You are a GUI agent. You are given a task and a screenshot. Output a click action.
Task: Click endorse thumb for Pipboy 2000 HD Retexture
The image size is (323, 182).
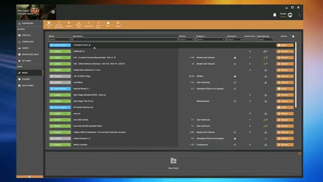coord(235,132)
